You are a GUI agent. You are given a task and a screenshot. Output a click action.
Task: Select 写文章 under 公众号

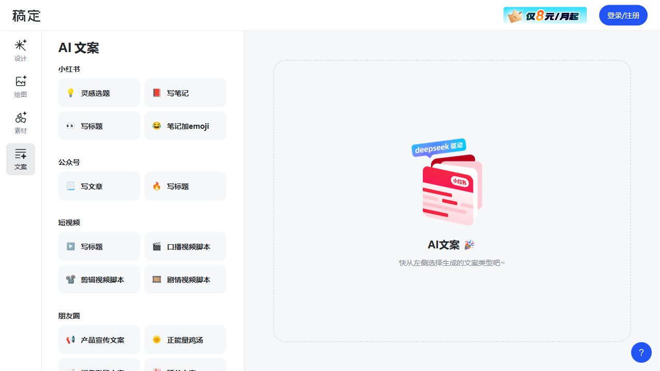click(99, 186)
